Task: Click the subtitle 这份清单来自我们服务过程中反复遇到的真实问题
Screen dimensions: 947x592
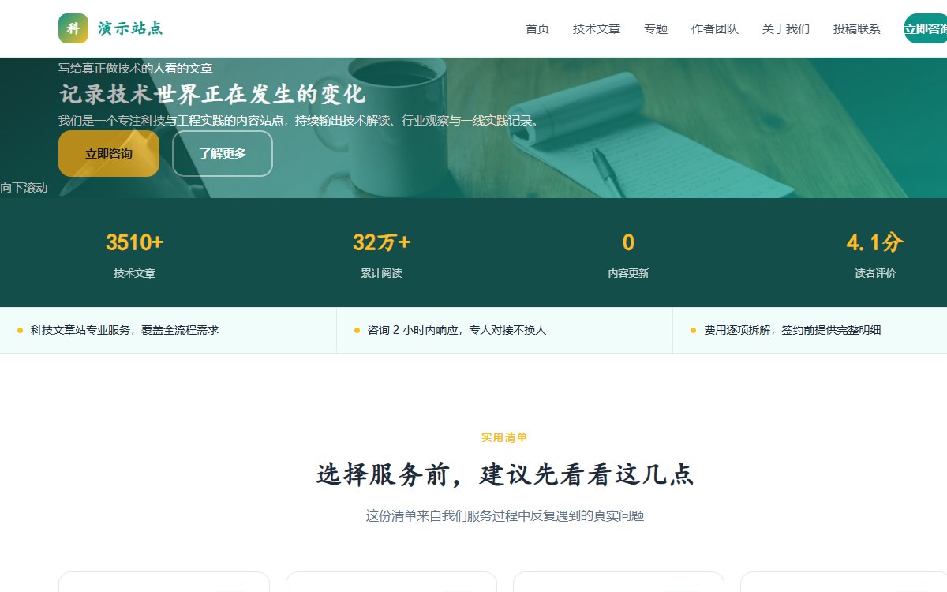Action: [504, 516]
